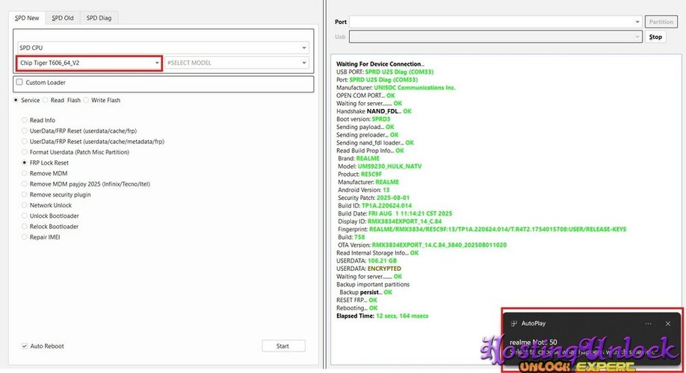Choose the Network Unlock option
Screen dimensions: 686x373
pyautogui.click(x=25, y=205)
